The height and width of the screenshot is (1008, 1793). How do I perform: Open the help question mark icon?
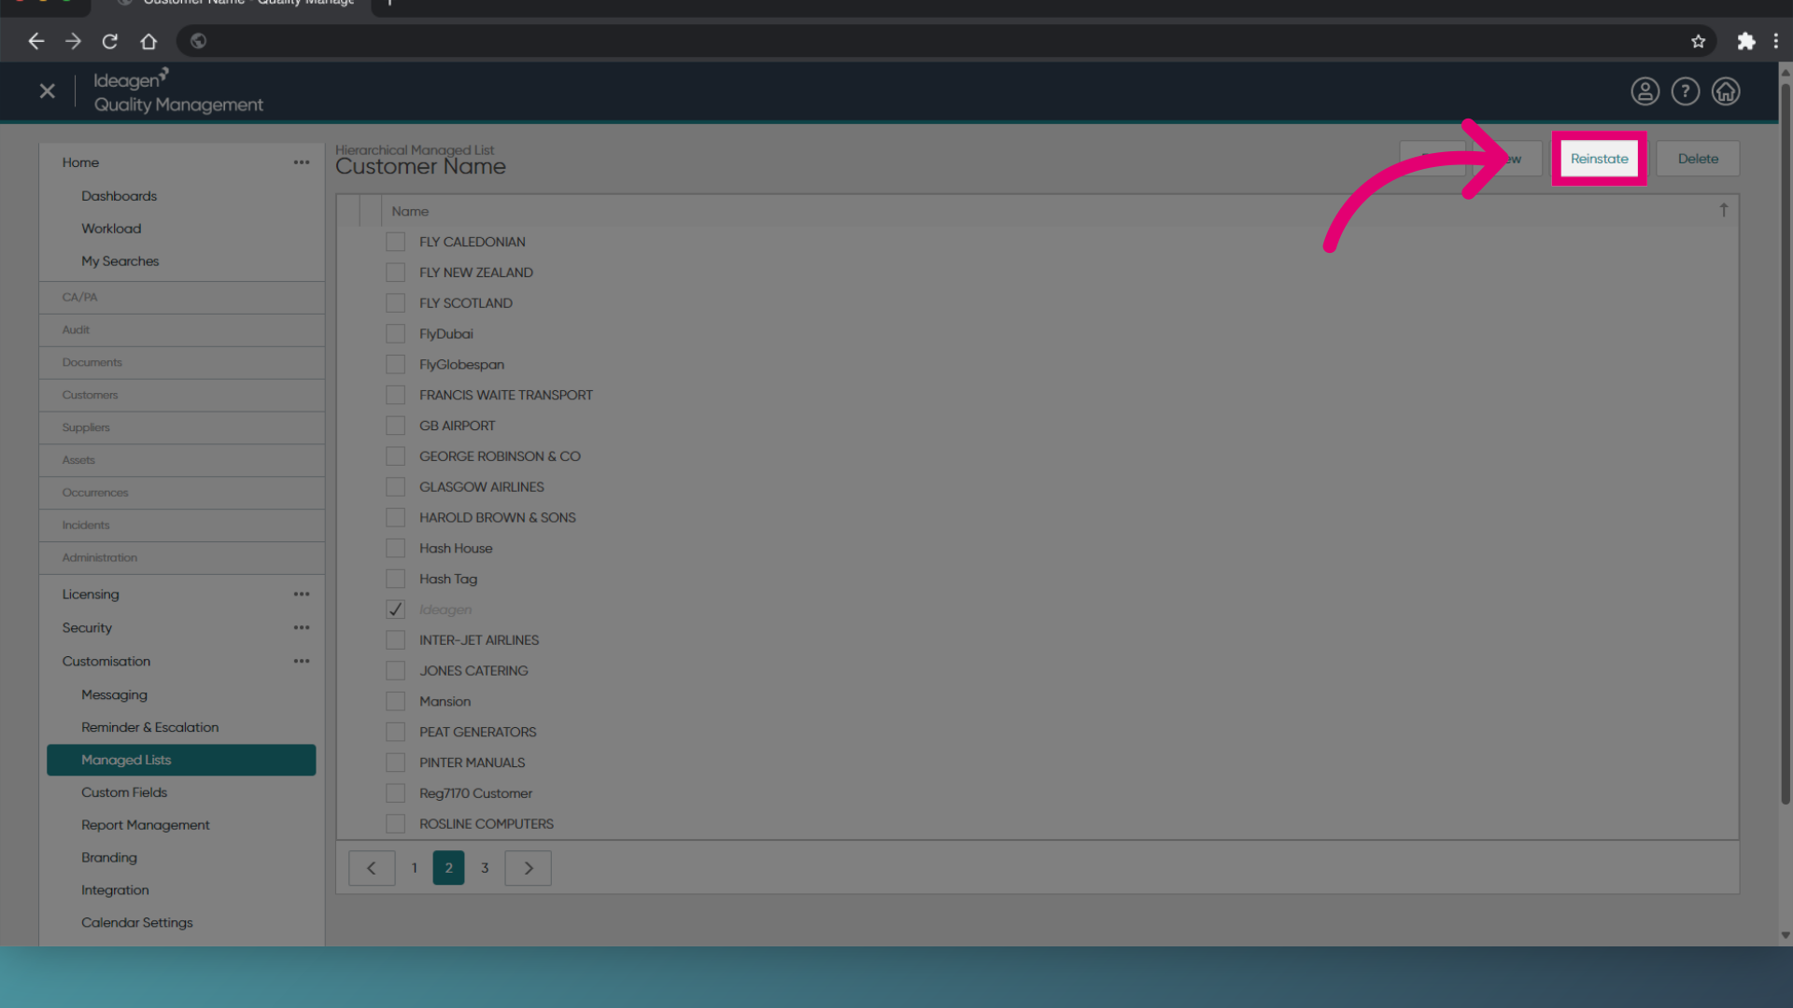[x=1685, y=91]
